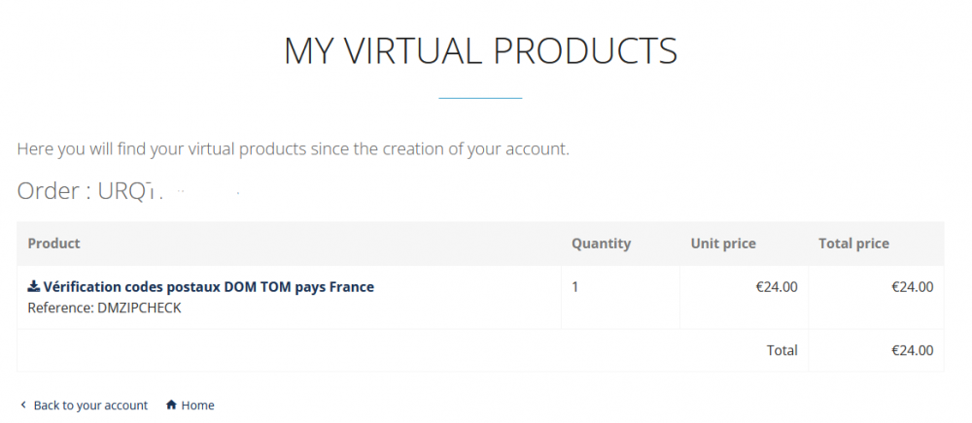The width and height of the screenshot is (972, 423).
Task: Click the product row's €24.00 total price
Action: pyautogui.click(x=912, y=287)
